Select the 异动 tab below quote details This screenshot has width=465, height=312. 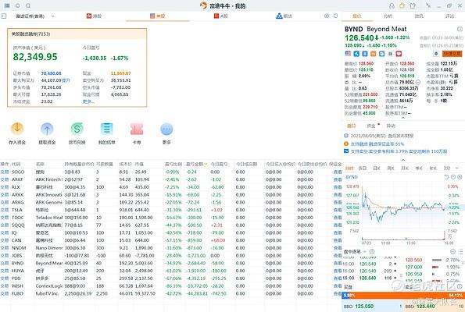pos(391,126)
